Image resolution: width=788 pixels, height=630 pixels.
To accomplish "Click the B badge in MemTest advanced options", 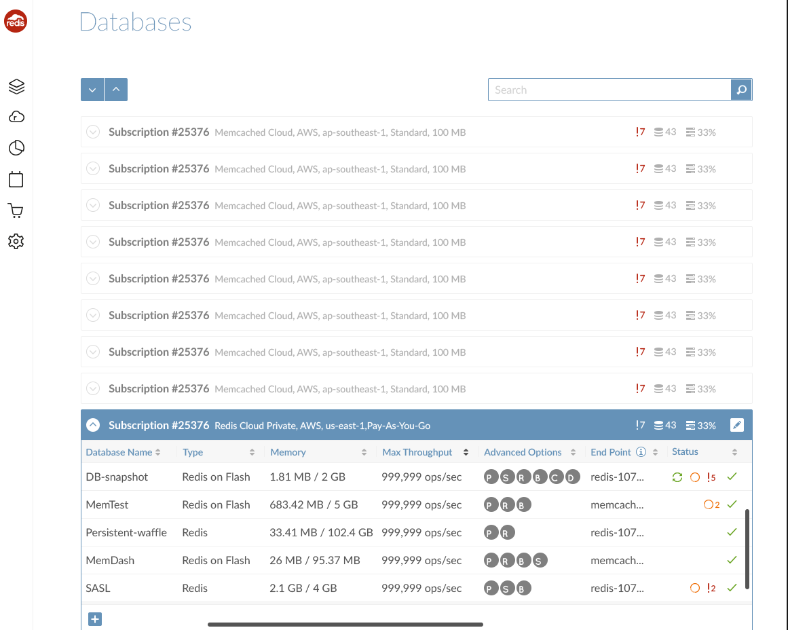I will 523,504.
